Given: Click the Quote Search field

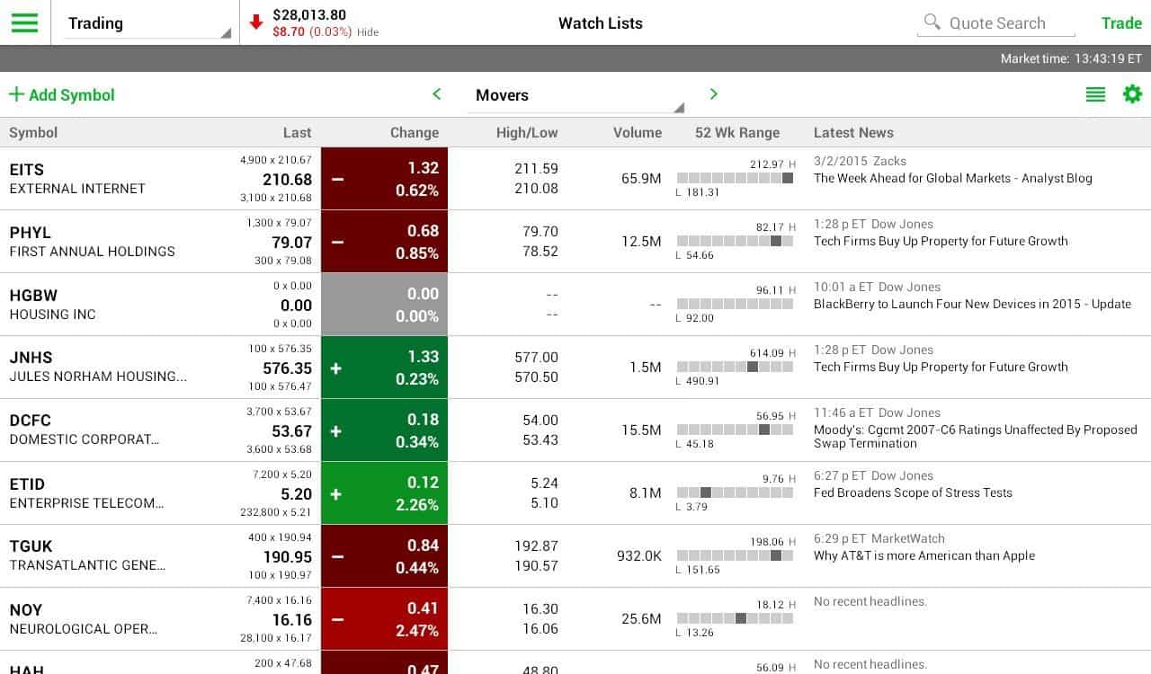Looking at the screenshot, I should coord(996,23).
